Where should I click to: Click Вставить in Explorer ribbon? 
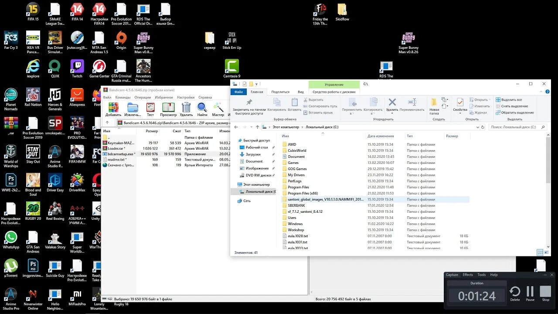[x=295, y=104]
